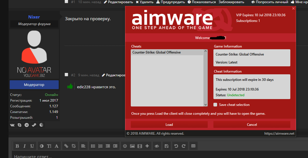Click the Aimware logo in loader header

(172, 20)
